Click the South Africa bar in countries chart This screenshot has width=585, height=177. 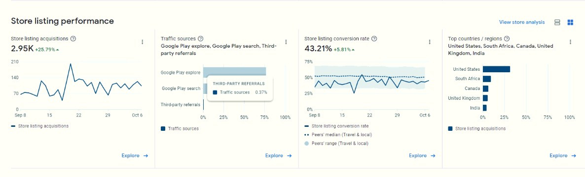(487, 79)
